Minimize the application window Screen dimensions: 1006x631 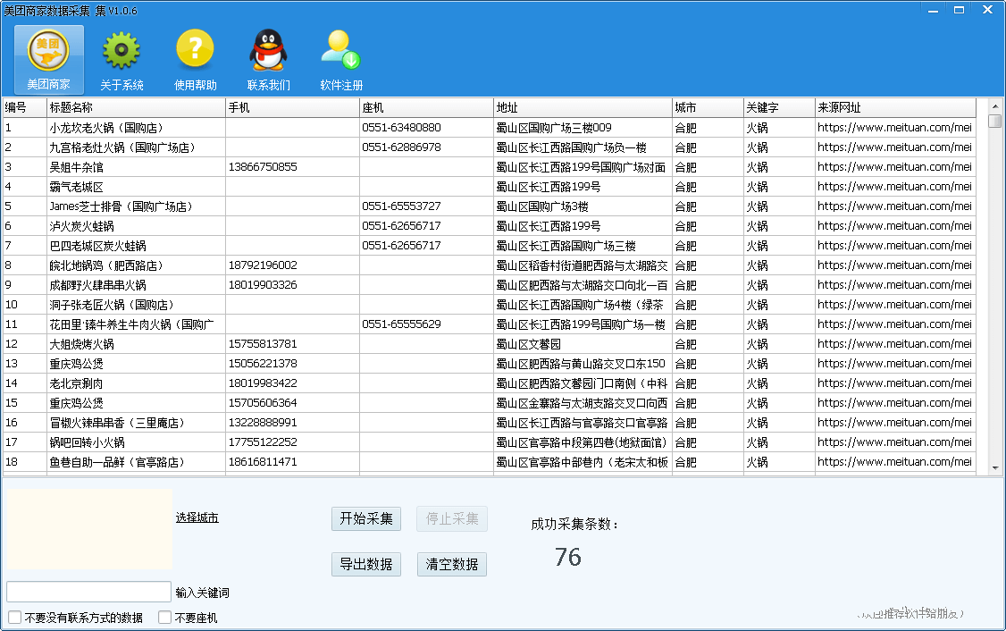tap(933, 10)
